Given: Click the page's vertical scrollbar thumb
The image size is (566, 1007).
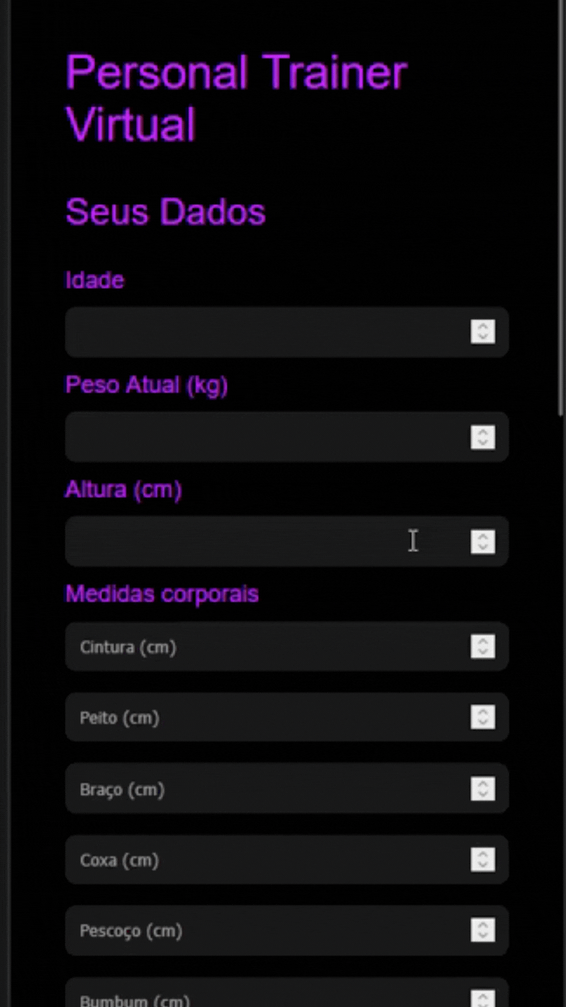Looking at the screenshot, I should (x=561, y=208).
